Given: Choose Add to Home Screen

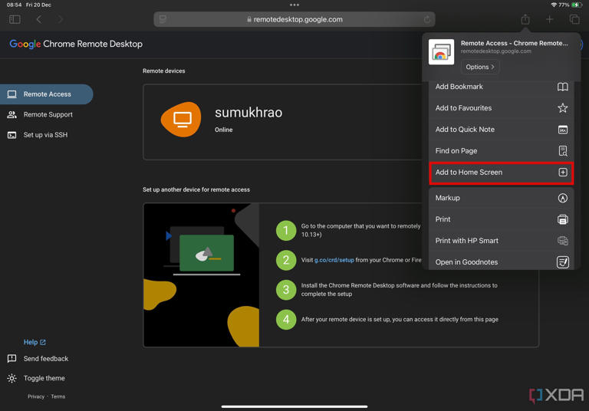Looking at the screenshot, I should [x=502, y=173].
